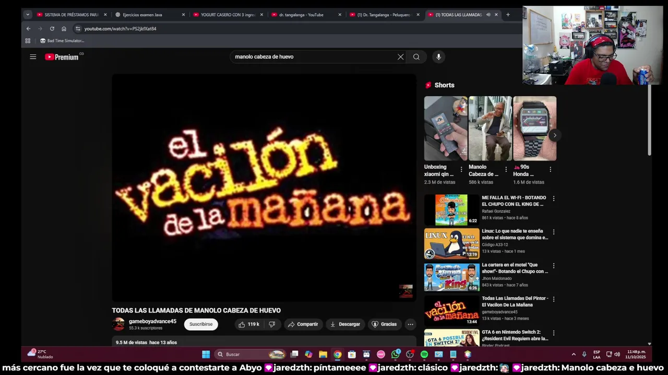Click the Compartir share button
The height and width of the screenshot is (375, 668).
[303, 324]
